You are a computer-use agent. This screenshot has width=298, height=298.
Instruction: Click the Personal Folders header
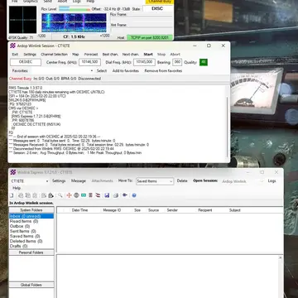pyautogui.click(x=31, y=252)
